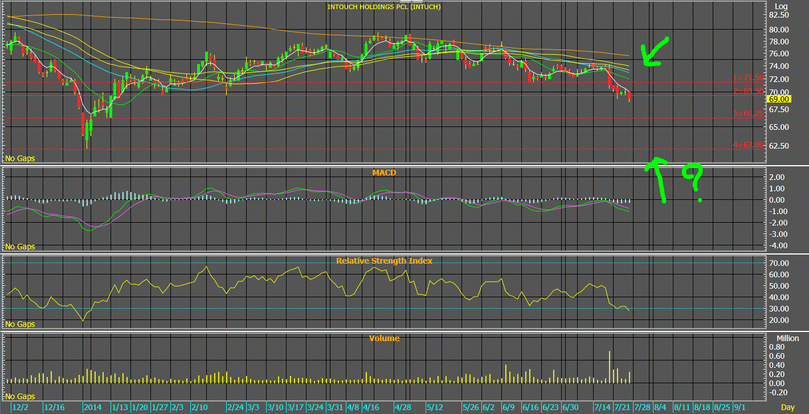This screenshot has height=414, width=809.
Task: Select the 7/14 date on the time axis
Action: pyautogui.click(x=602, y=407)
